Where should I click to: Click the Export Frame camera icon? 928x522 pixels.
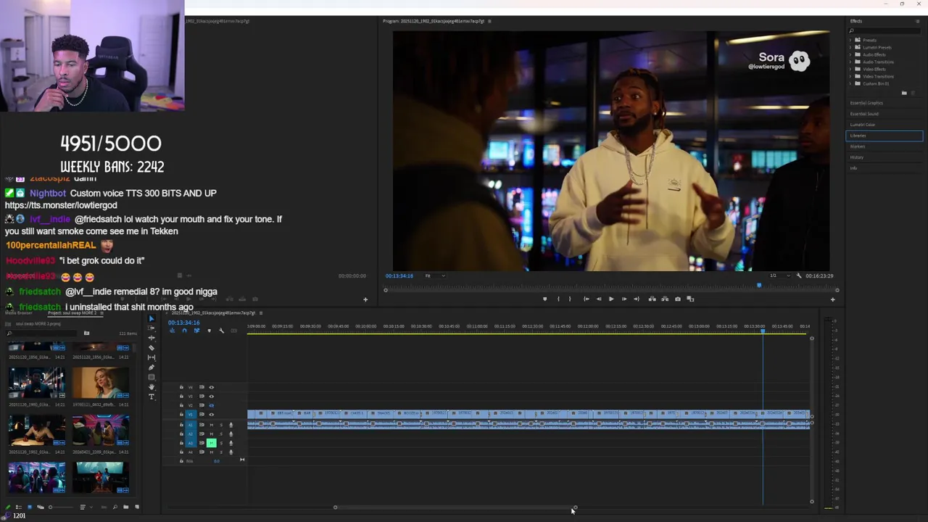(678, 299)
